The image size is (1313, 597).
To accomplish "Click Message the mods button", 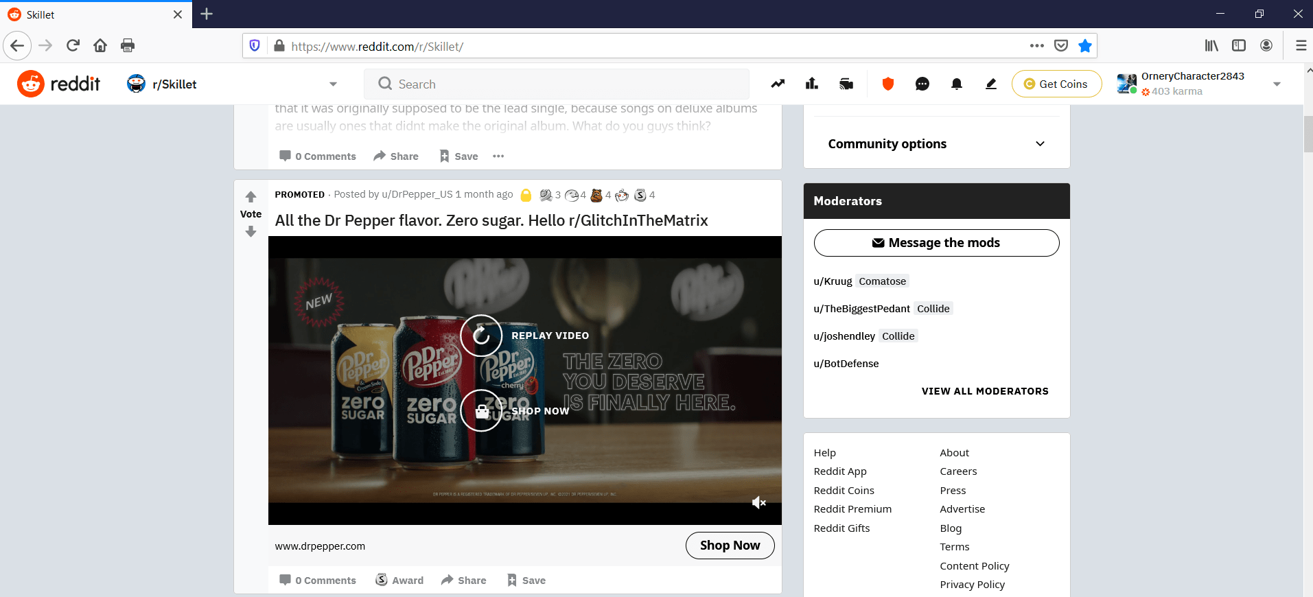I will [x=936, y=243].
